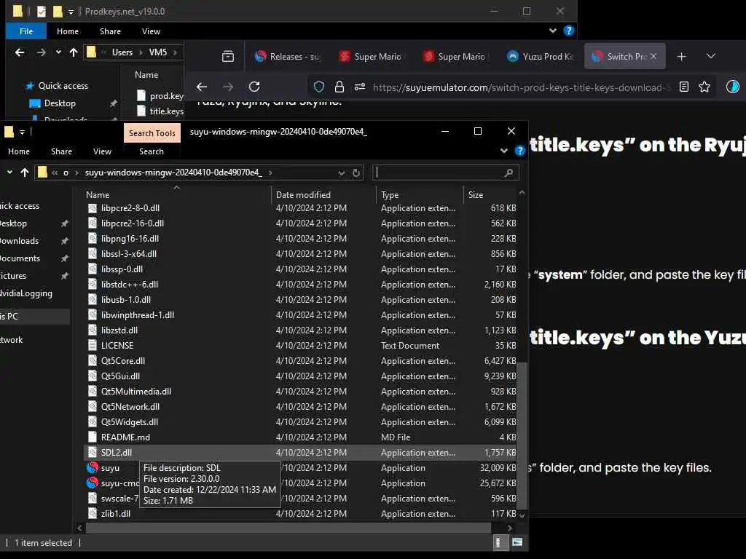Select prod.keys file in Prodkeys.net window
Viewport: 746px width, 559px height.
[160, 96]
